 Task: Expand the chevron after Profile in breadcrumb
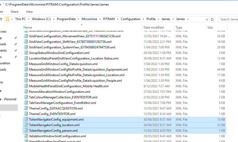pos(158,19)
